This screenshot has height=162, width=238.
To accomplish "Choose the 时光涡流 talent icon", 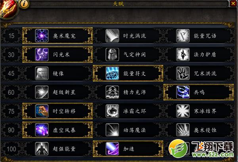I will (x=112, y=36).
